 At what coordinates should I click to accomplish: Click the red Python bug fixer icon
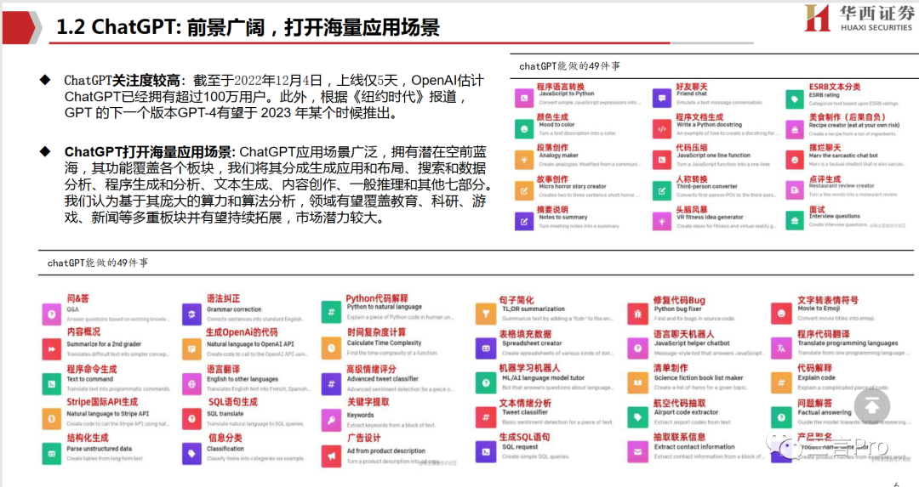637,314
